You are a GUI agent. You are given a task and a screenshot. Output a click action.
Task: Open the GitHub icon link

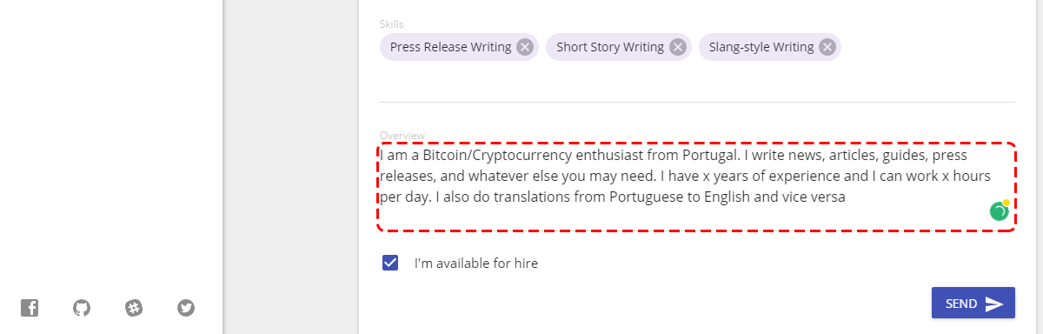point(82,307)
